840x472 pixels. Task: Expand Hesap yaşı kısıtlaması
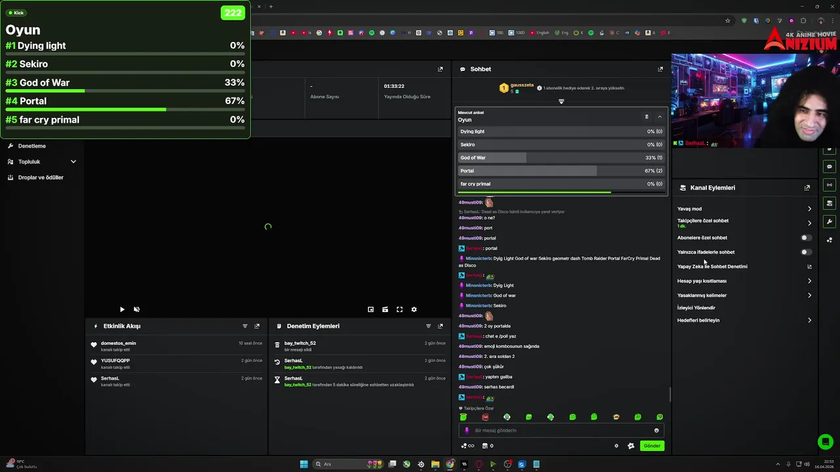point(744,281)
